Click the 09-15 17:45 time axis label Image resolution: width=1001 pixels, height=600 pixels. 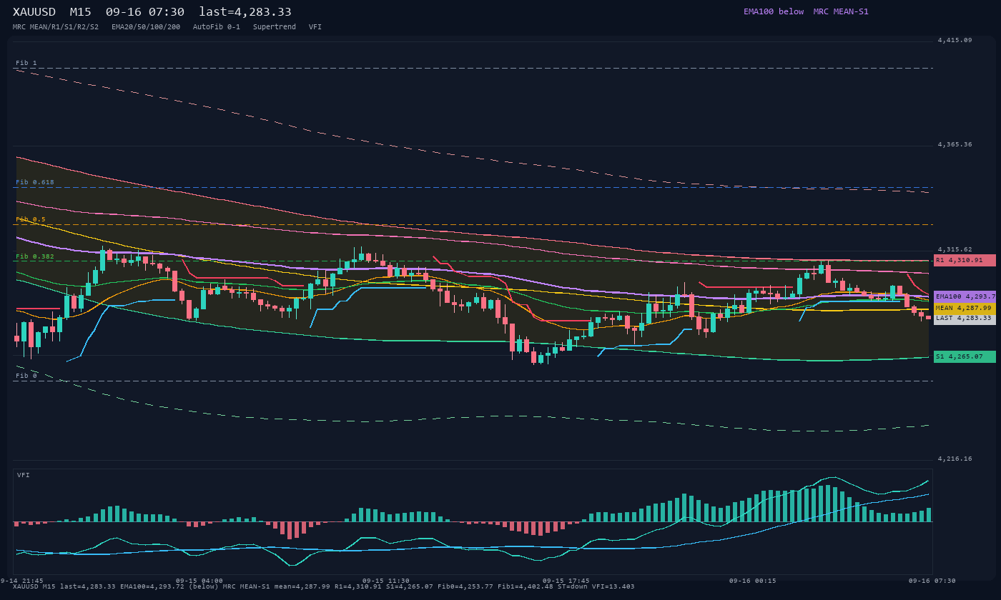click(566, 581)
